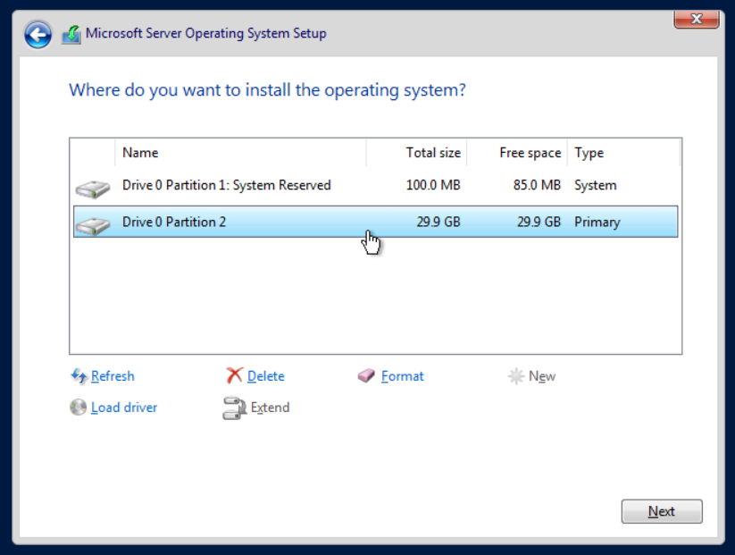735x555 pixels.
Task: Sort by the Name column header
Action: [240, 153]
